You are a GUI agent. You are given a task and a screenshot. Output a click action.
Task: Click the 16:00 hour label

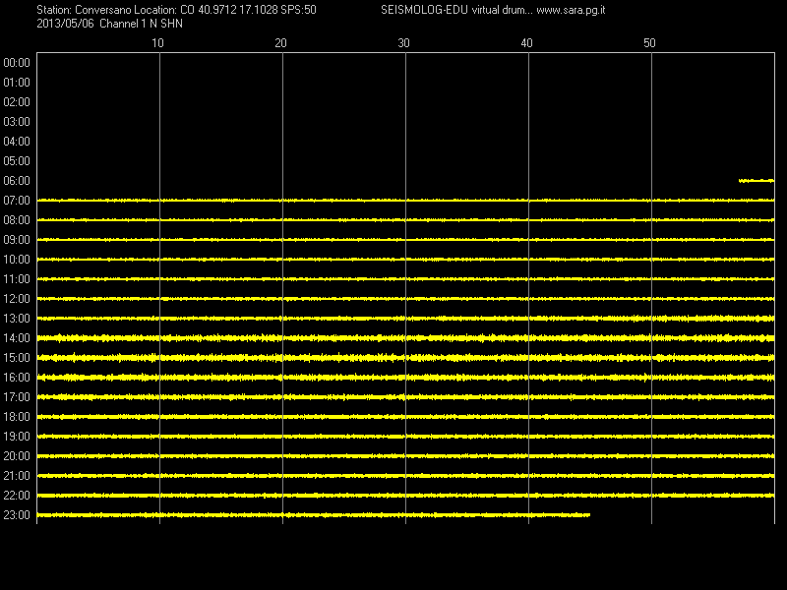point(17,378)
